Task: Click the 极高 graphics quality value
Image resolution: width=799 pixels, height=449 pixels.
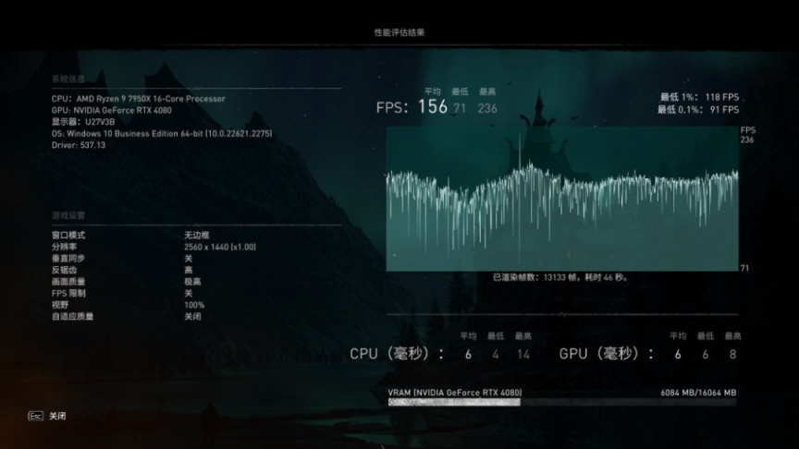Action: click(x=192, y=282)
